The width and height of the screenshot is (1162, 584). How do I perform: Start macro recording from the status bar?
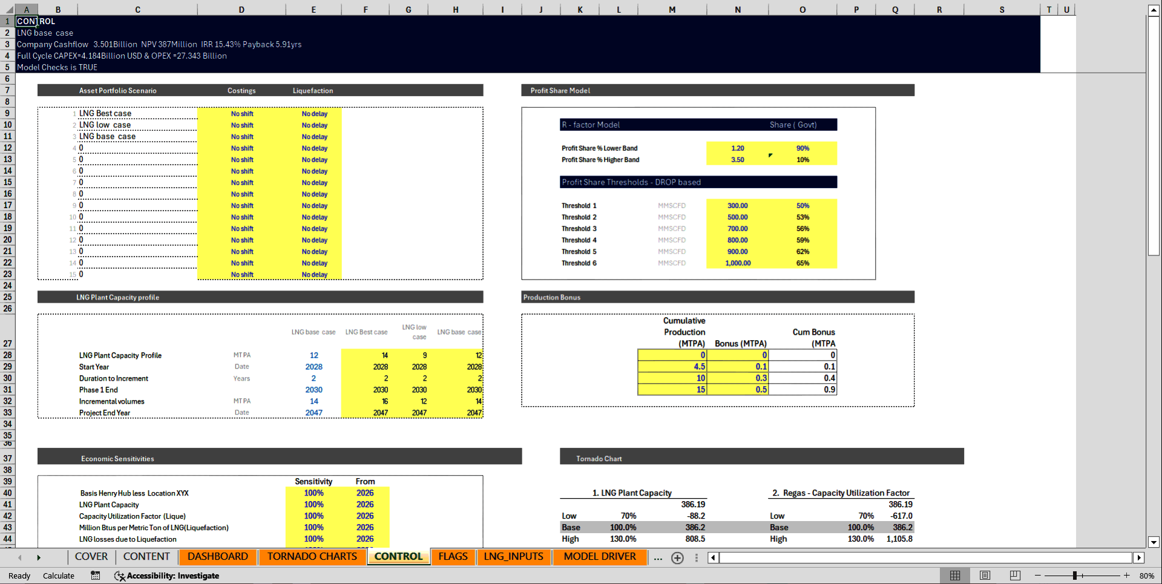point(95,576)
